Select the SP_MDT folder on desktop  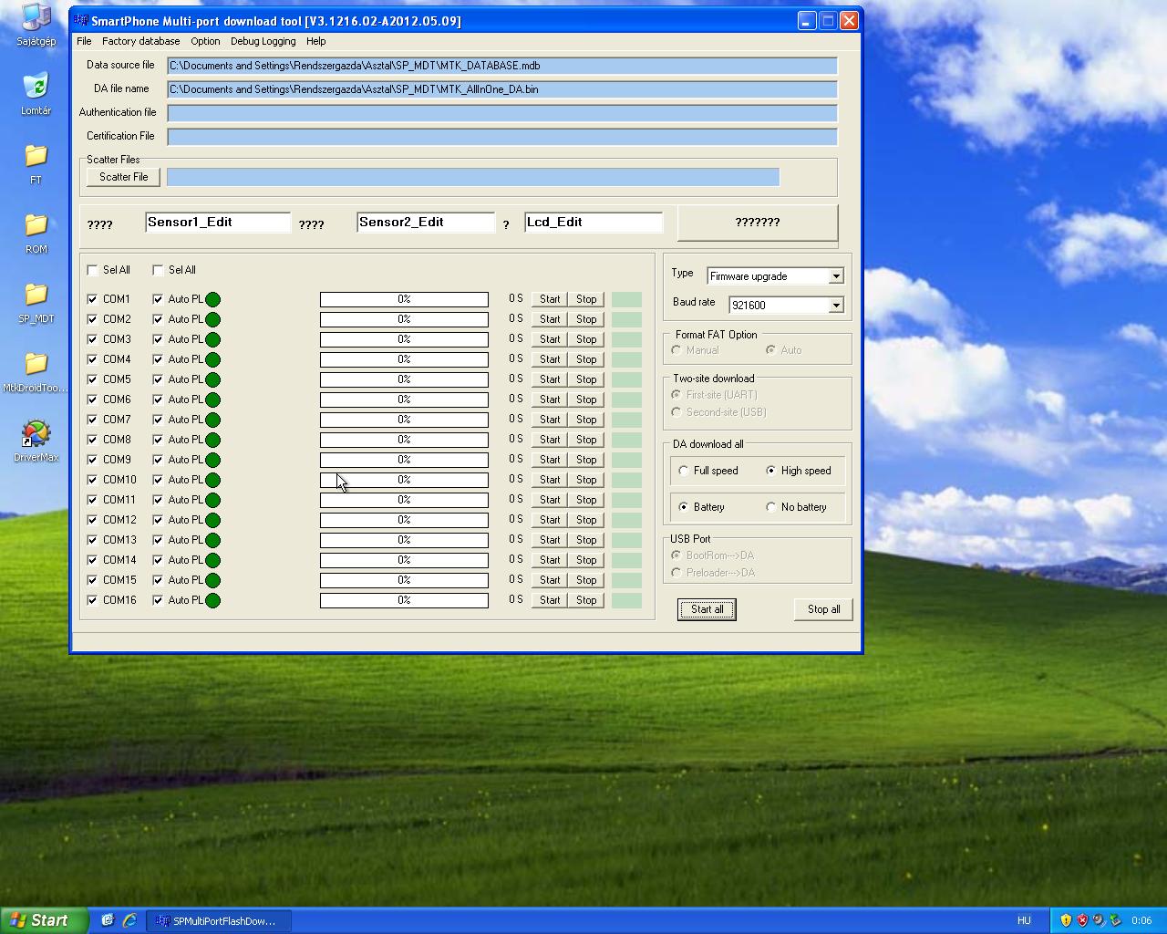click(36, 302)
